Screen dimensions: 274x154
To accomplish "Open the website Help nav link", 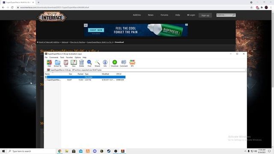I will coord(178,15).
